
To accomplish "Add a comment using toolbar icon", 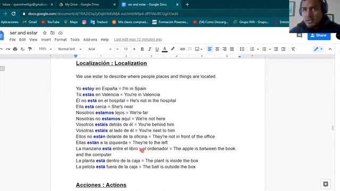I will tap(190, 49).
